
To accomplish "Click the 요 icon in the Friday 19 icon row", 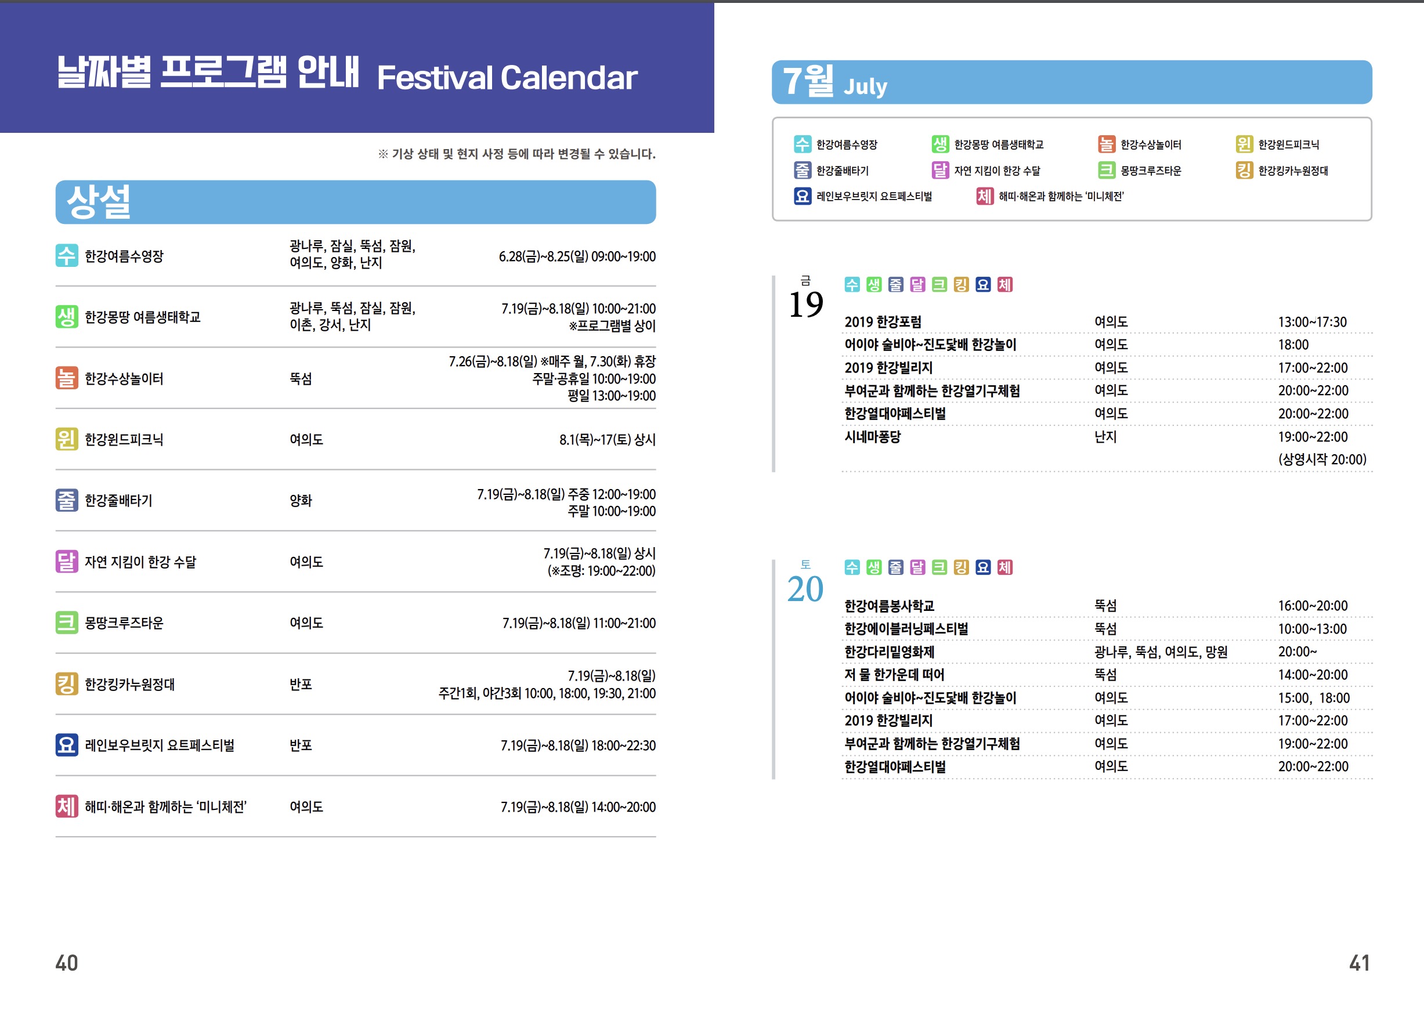I will pos(983,284).
